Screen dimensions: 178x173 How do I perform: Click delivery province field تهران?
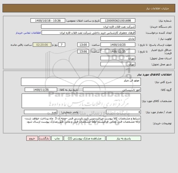tap(118, 58)
